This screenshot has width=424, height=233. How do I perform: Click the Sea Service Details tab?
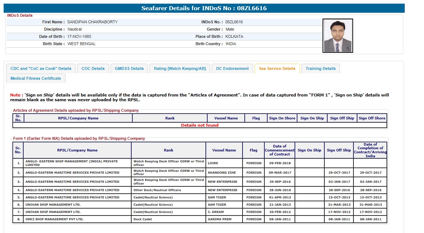click(277, 68)
